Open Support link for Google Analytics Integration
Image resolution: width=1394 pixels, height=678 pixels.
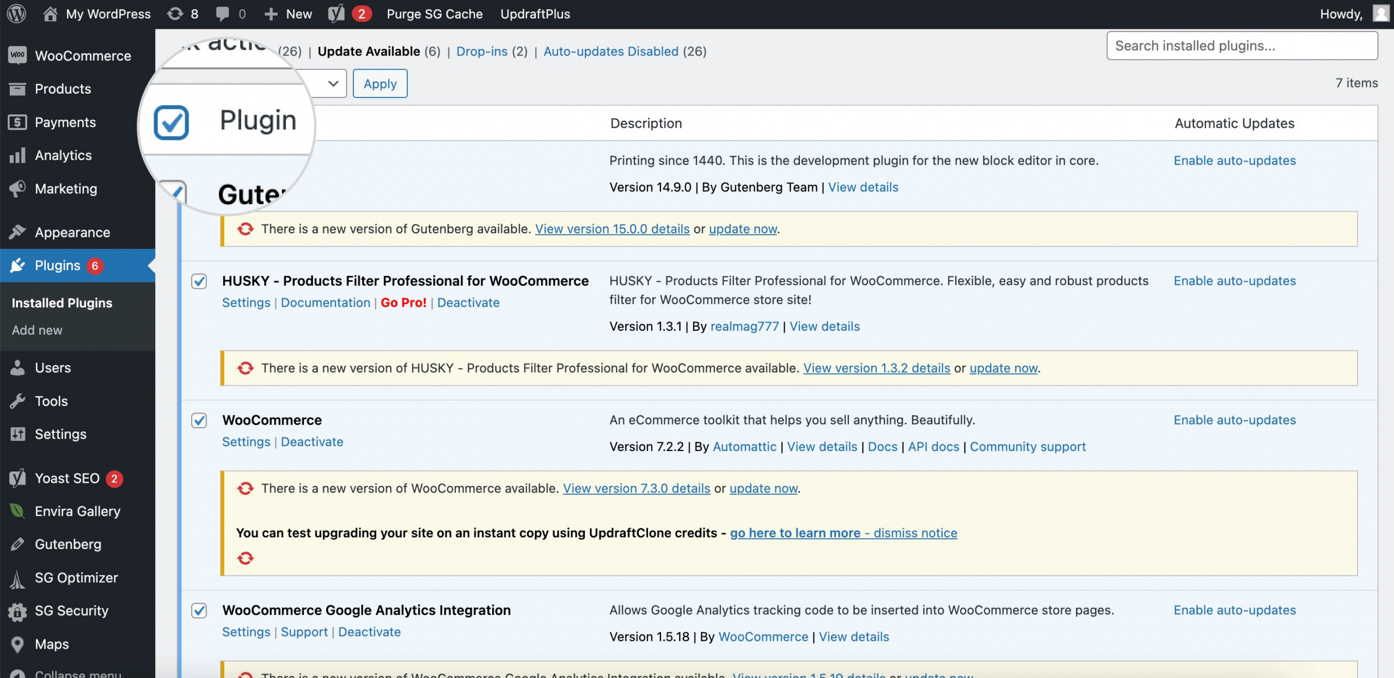[x=304, y=632]
